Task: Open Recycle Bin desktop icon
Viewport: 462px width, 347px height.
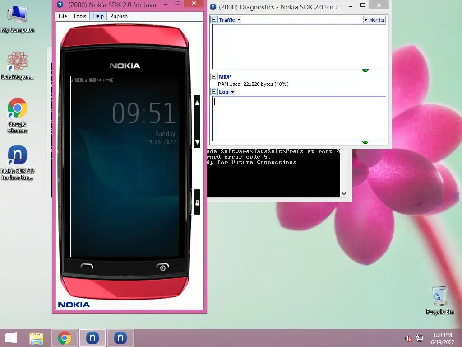Action: click(x=439, y=300)
